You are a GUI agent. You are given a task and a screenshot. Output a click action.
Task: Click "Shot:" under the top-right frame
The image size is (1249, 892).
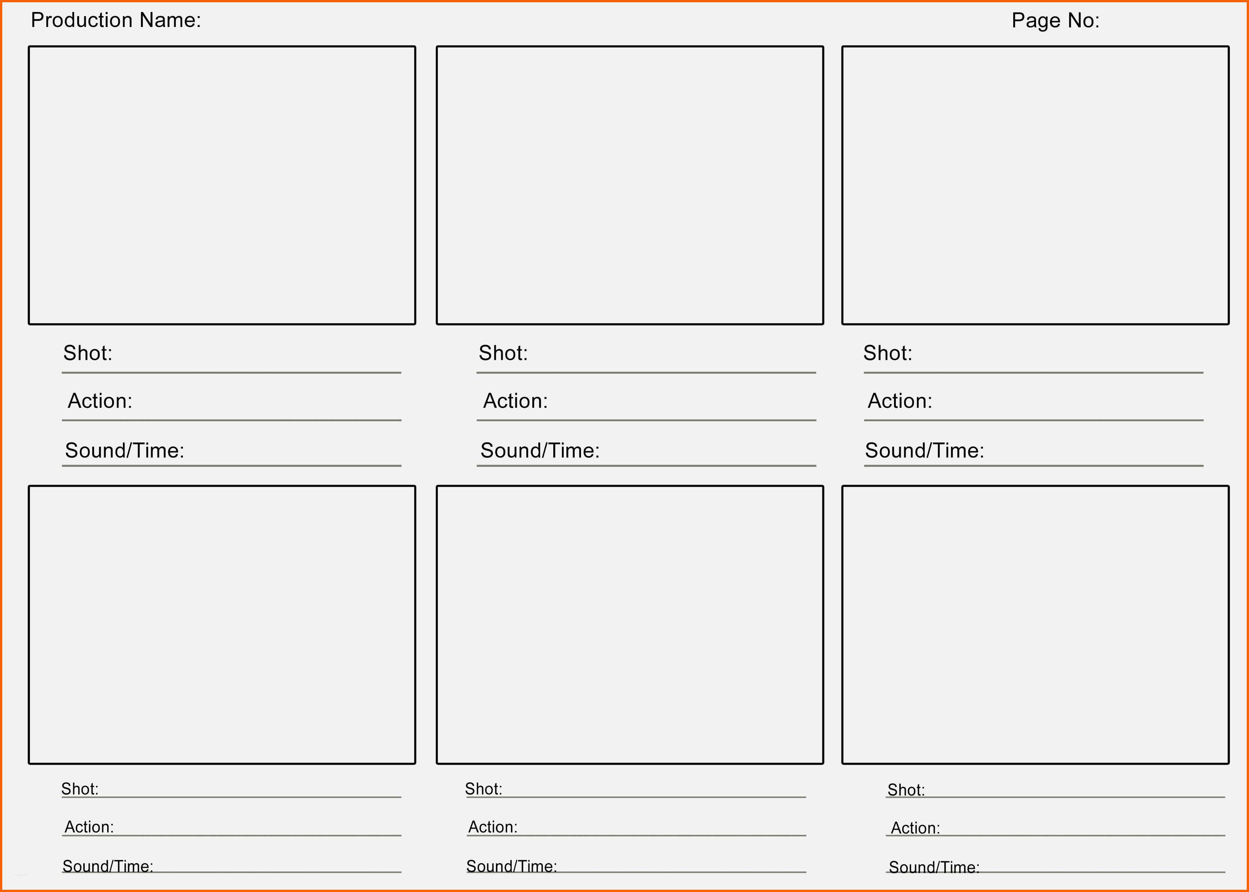click(888, 353)
